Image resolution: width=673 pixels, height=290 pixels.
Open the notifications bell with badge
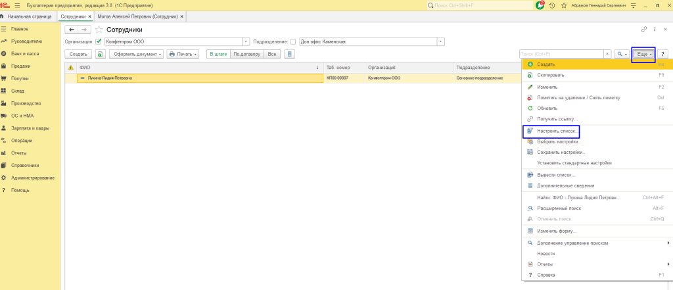click(541, 5)
